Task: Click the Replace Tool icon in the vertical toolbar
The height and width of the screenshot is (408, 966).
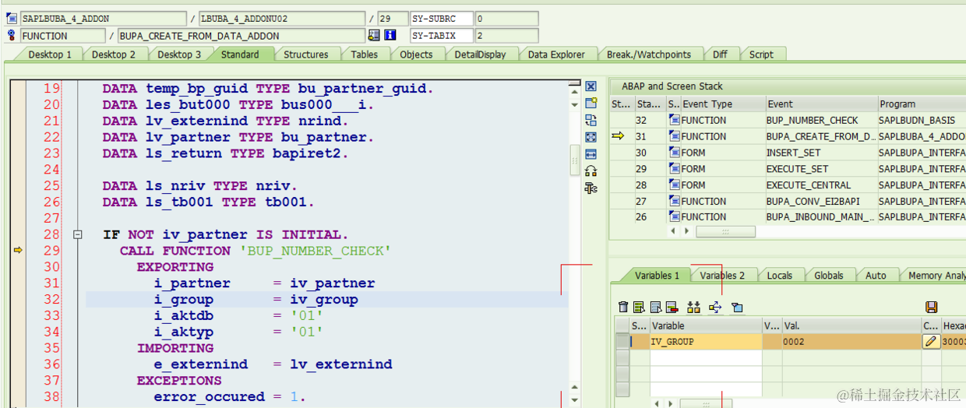Action: (591, 120)
